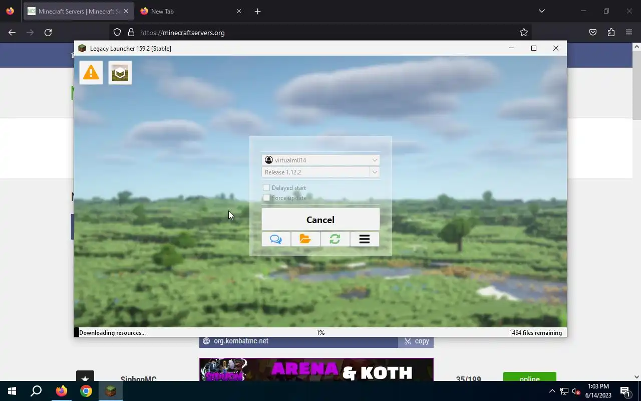Click the minecraftservers.org address bar
Image resolution: width=641 pixels, height=401 pixels.
click(x=320, y=32)
